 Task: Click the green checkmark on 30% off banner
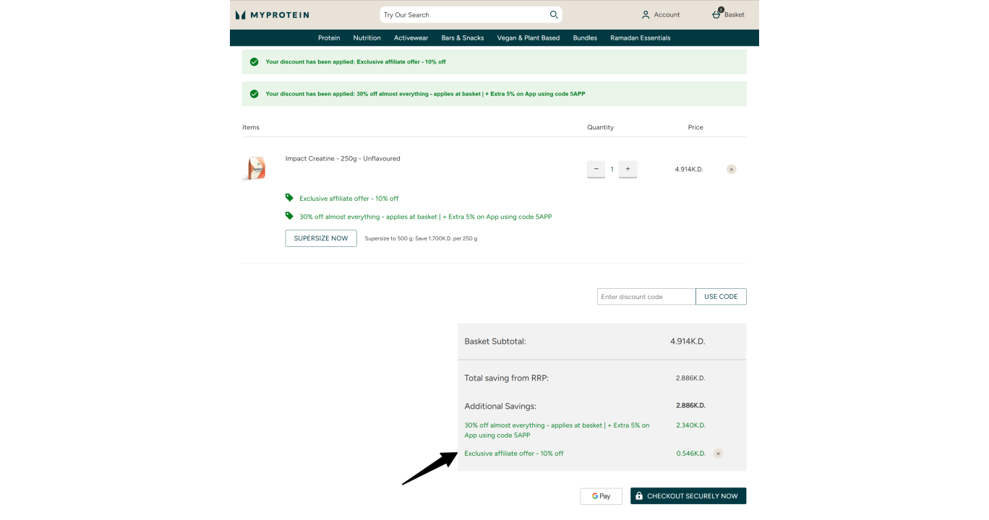coord(254,94)
